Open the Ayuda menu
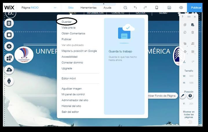Screen dimensions: 208x132 (107, 8)
